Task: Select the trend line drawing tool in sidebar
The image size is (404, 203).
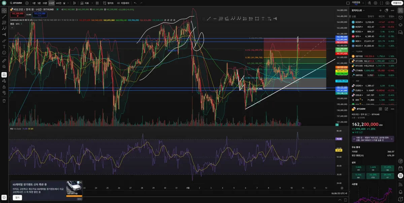Action: (4, 17)
